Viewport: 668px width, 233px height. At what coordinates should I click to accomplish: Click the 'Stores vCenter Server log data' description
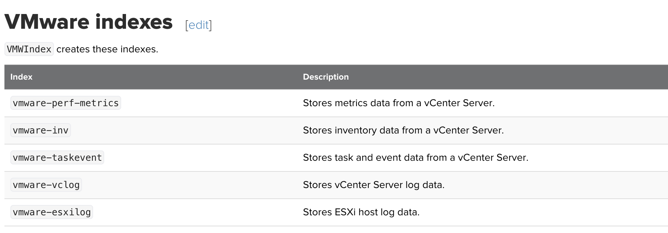coord(374,185)
